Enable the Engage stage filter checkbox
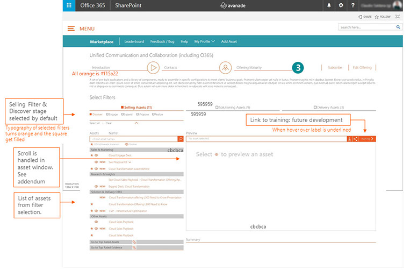The image size is (410, 270). coord(106,114)
